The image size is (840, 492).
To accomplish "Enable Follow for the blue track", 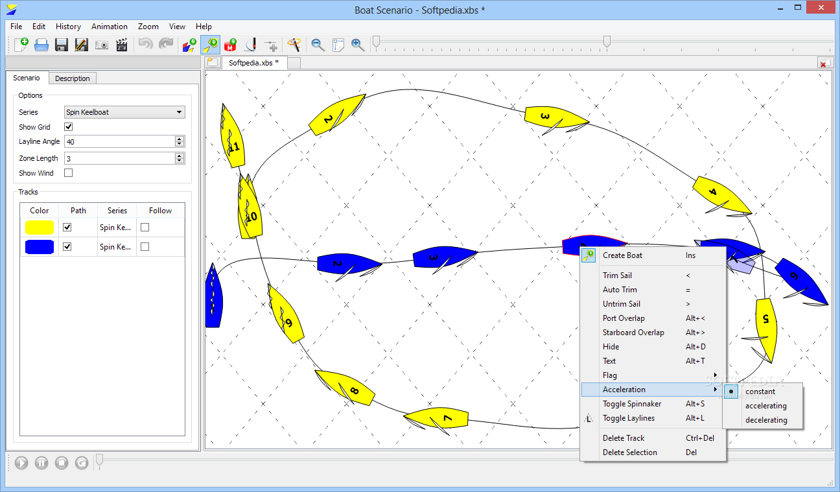I will [x=145, y=247].
